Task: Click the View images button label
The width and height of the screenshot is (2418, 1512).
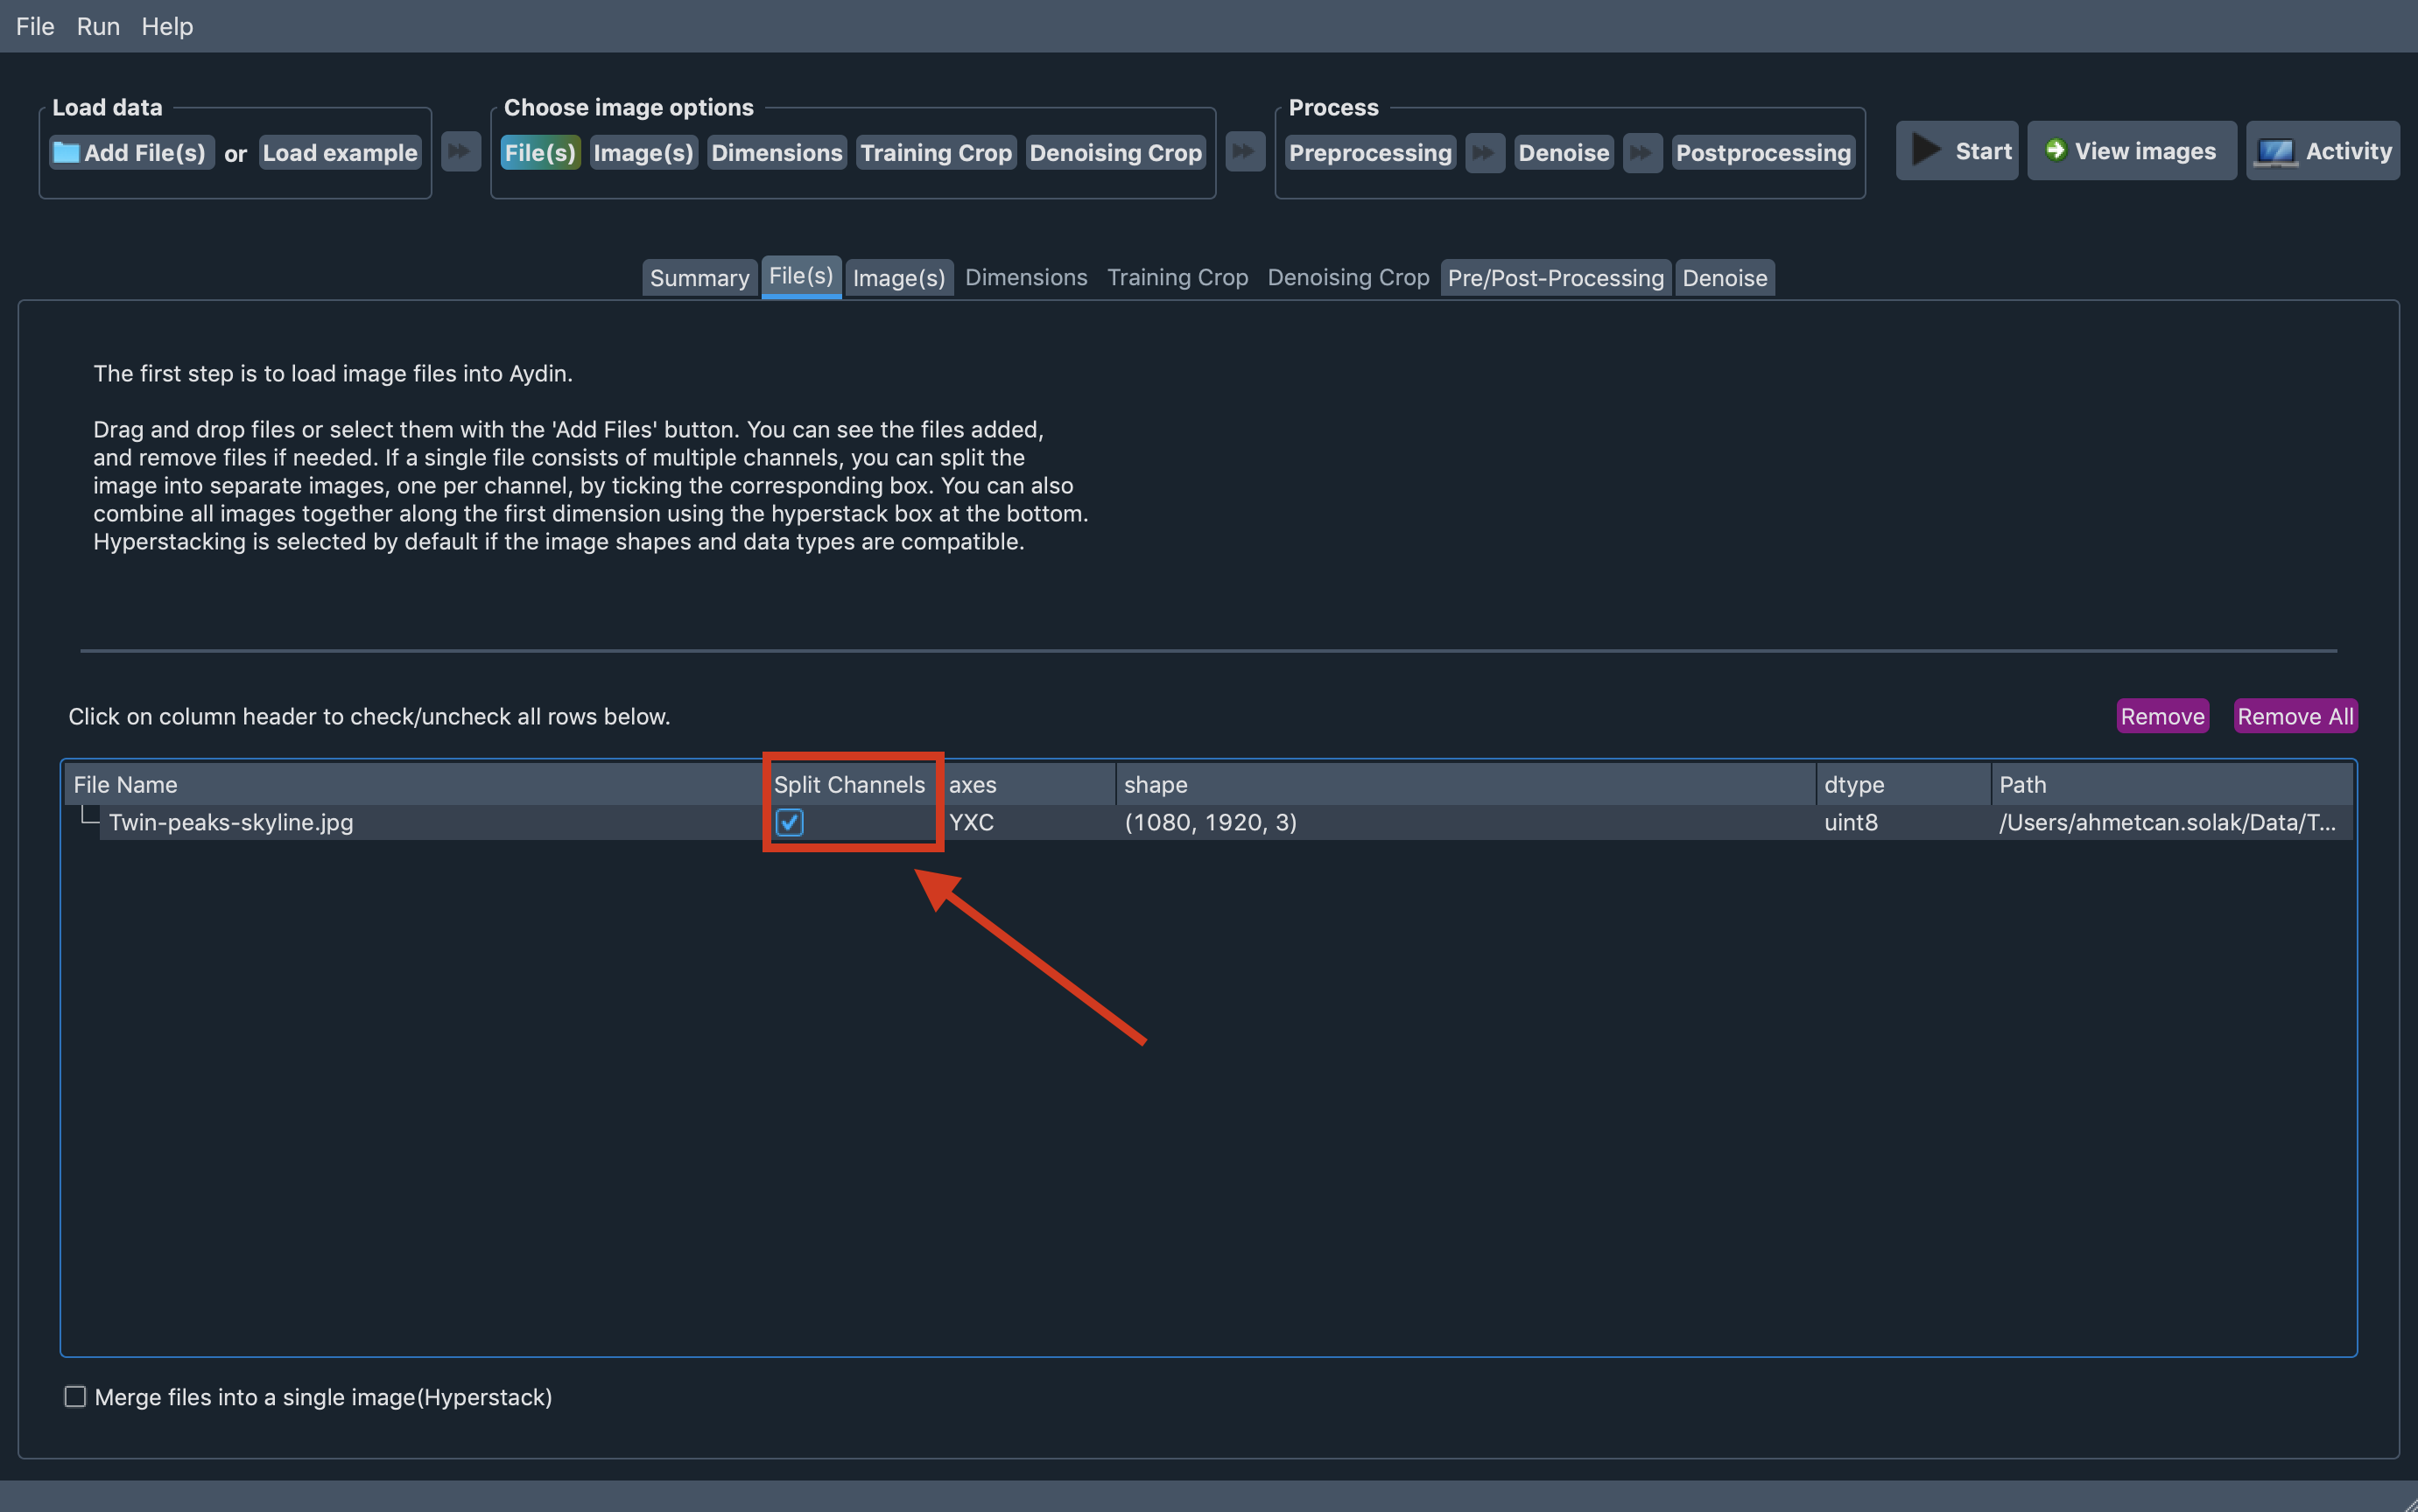Action: (2145, 151)
